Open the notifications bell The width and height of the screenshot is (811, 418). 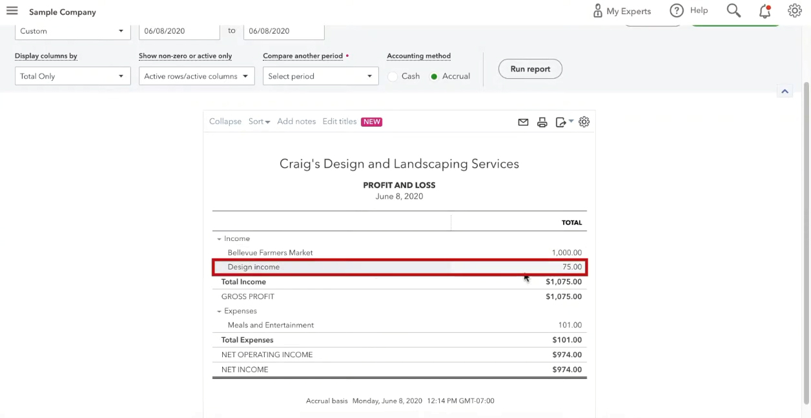pyautogui.click(x=765, y=11)
